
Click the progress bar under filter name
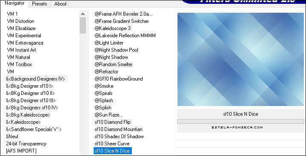click(x=240, y=121)
